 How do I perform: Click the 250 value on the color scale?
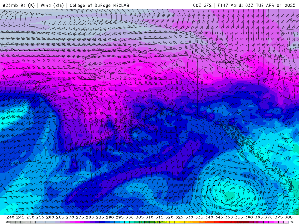point(30,217)
